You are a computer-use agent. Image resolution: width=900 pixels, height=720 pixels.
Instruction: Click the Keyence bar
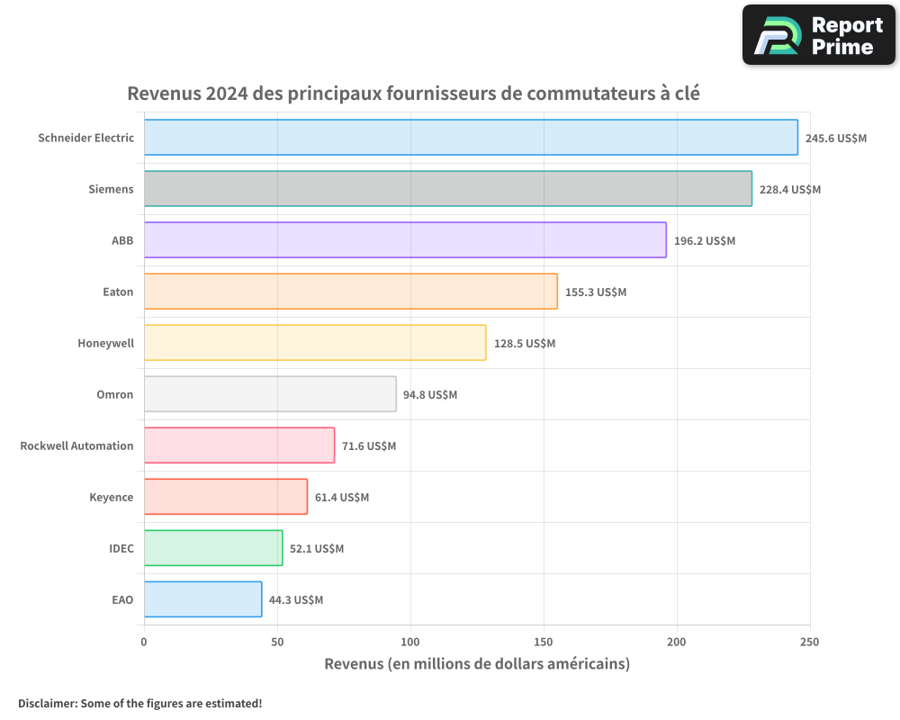(225, 497)
